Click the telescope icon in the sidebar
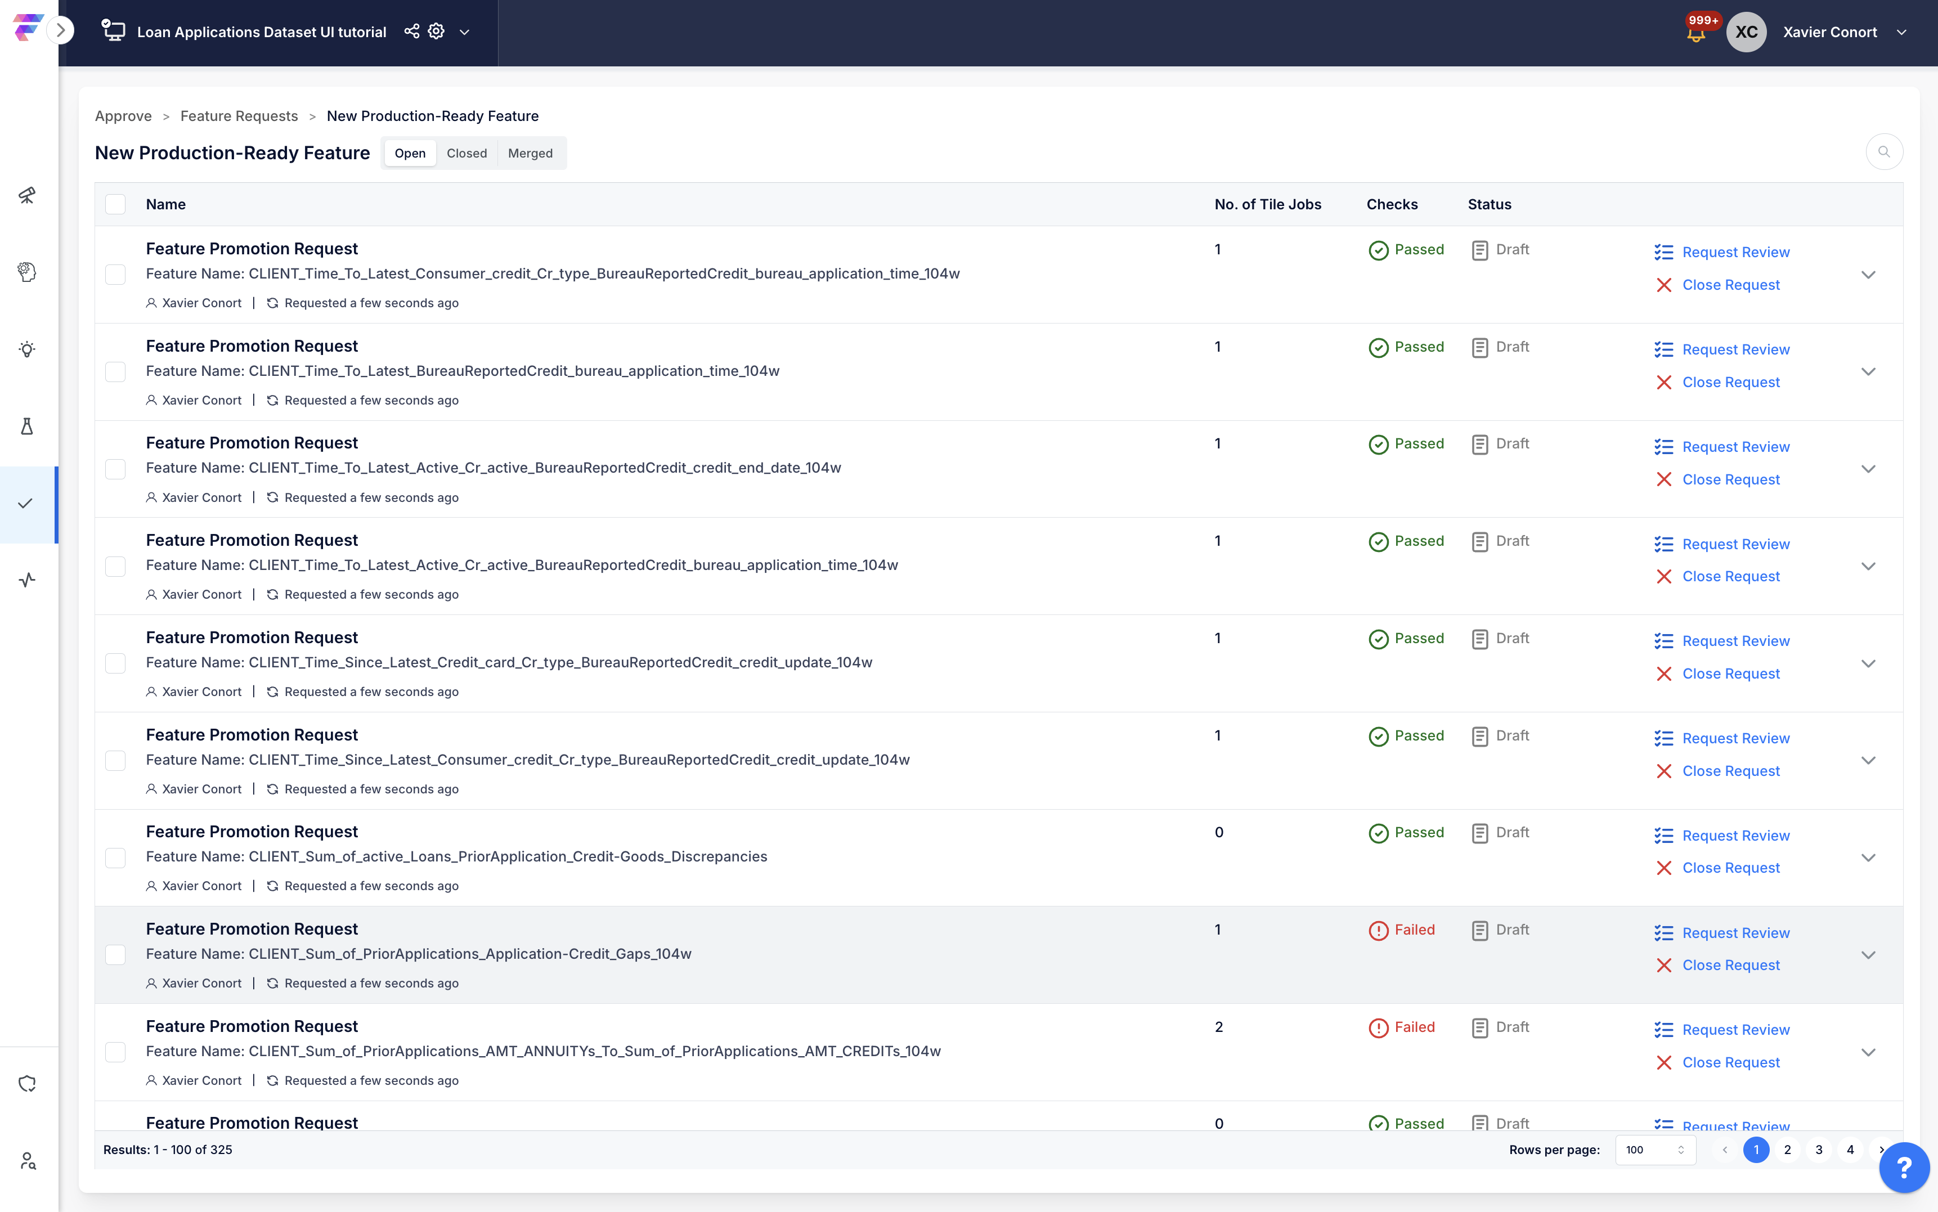This screenshot has width=1938, height=1212. [x=27, y=195]
